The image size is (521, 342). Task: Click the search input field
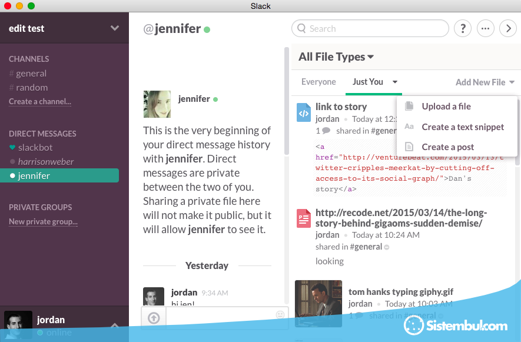370,28
